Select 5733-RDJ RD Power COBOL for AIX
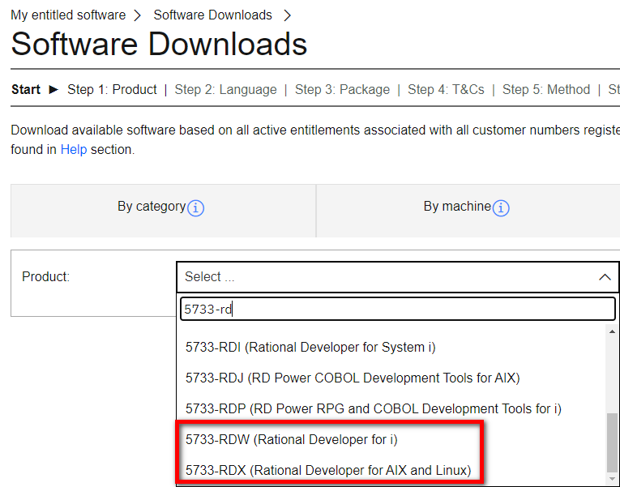 pyautogui.click(x=353, y=378)
